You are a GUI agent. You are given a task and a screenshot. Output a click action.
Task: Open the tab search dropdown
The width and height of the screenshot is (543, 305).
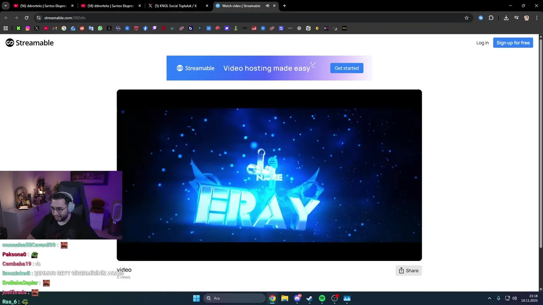6,6
